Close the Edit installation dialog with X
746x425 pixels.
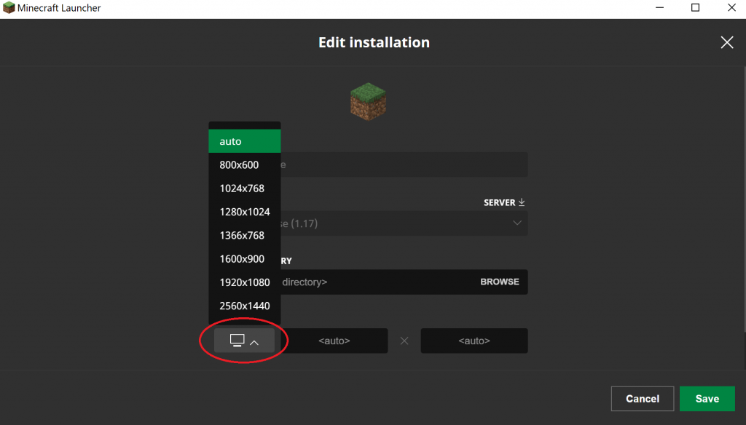click(x=726, y=42)
